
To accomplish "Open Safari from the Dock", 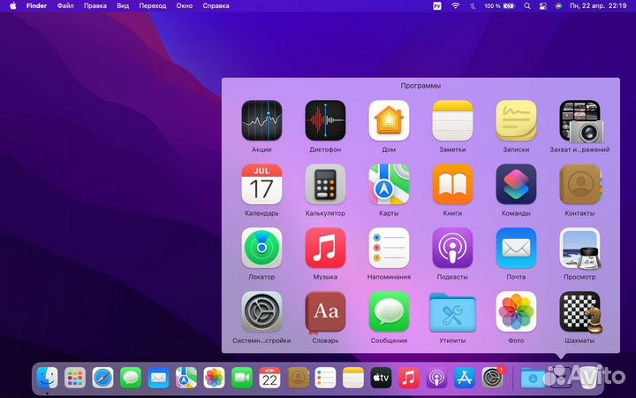I will [103, 378].
